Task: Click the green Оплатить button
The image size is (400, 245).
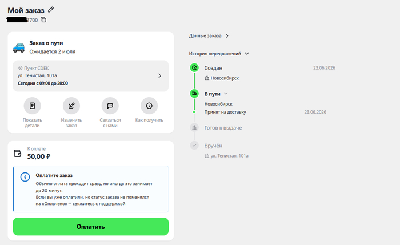Action: point(91,226)
